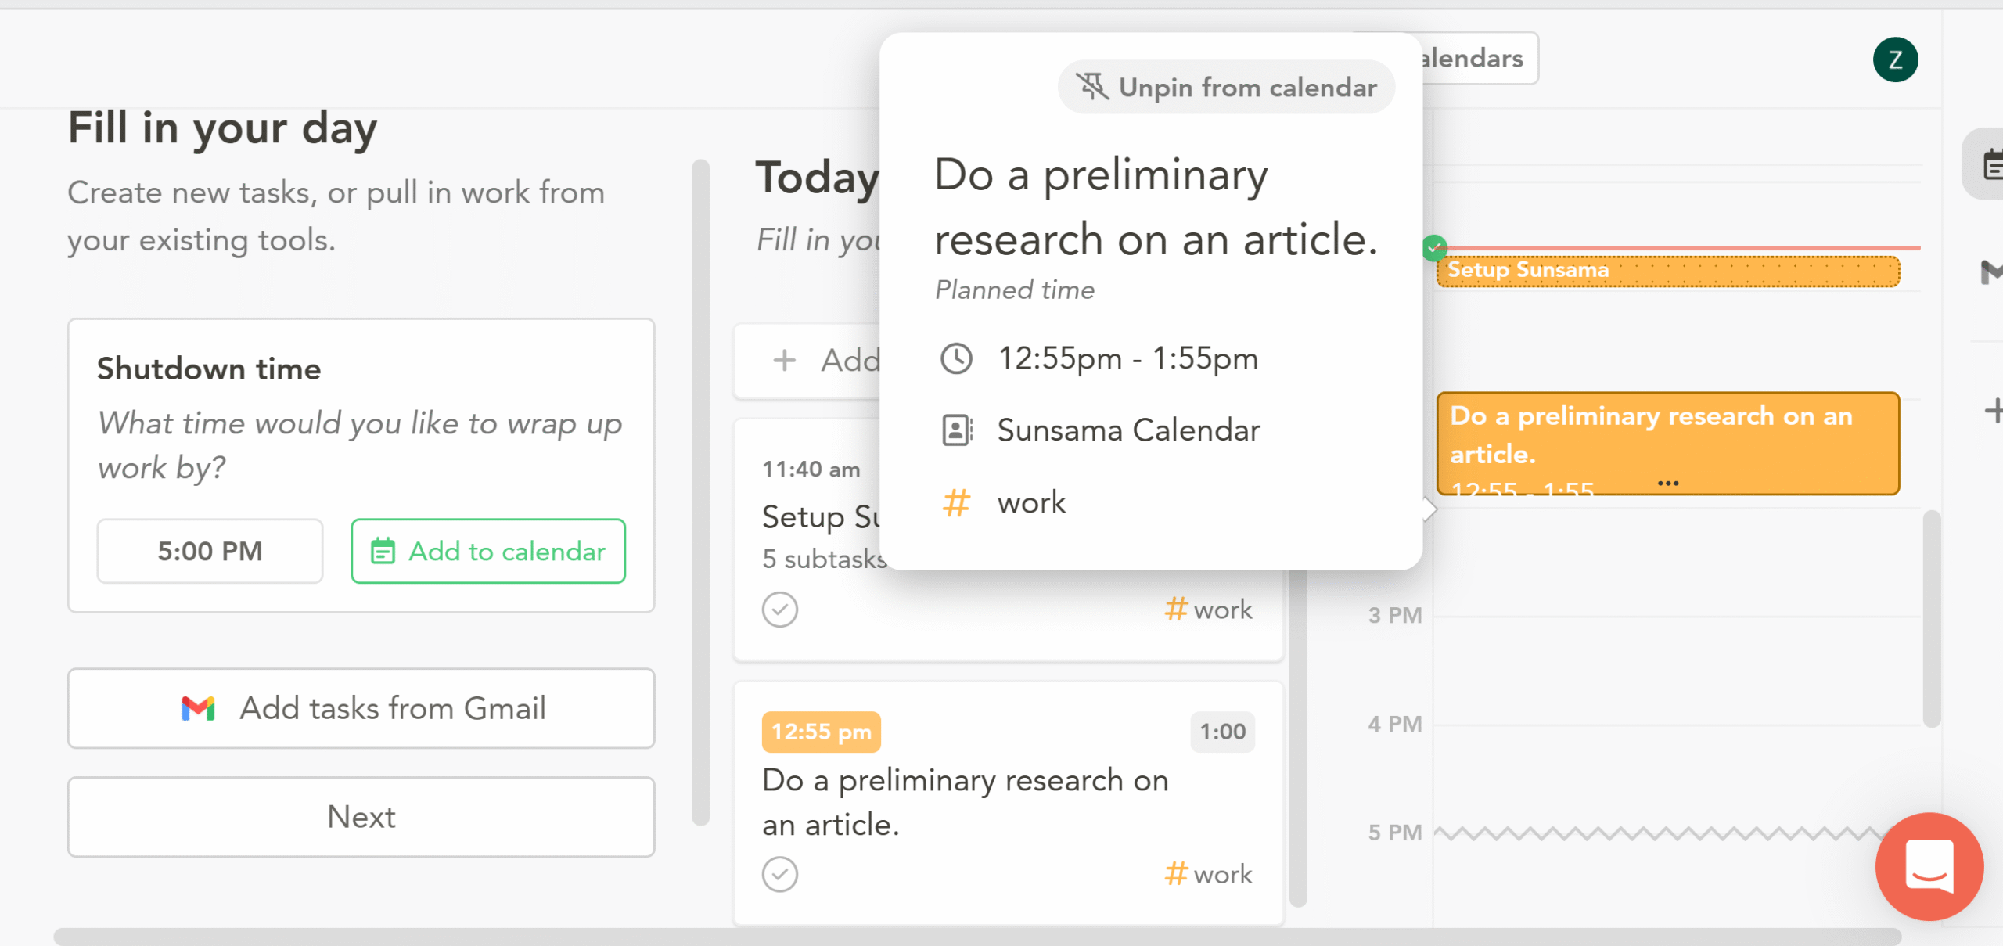The image size is (2003, 946).
Task: Click the plus icon in right sidebar
Action: pyautogui.click(x=1994, y=411)
